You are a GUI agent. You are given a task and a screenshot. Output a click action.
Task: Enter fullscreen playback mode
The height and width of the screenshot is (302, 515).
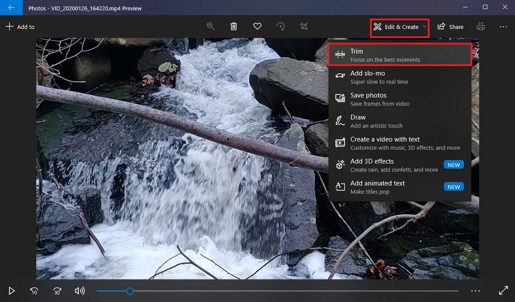pyautogui.click(x=504, y=290)
